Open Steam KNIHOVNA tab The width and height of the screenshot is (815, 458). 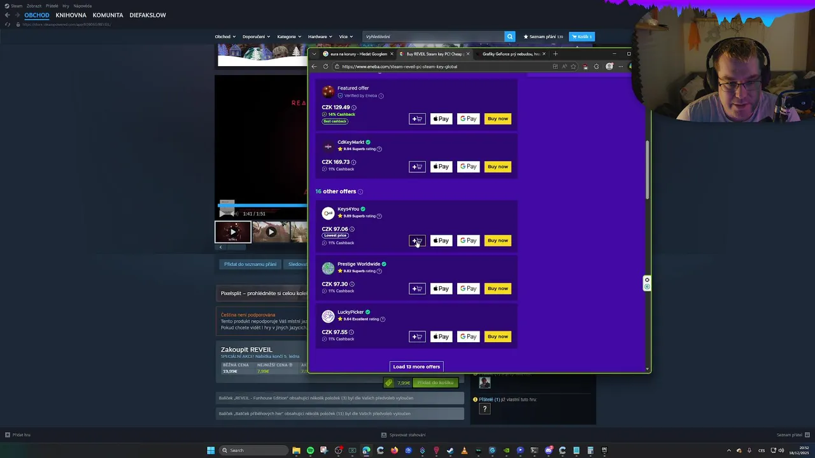(71, 15)
